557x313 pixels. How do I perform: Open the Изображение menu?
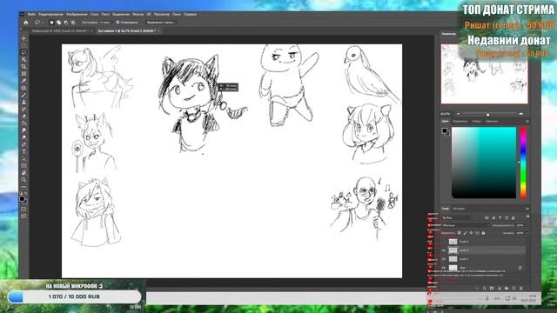click(x=77, y=15)
